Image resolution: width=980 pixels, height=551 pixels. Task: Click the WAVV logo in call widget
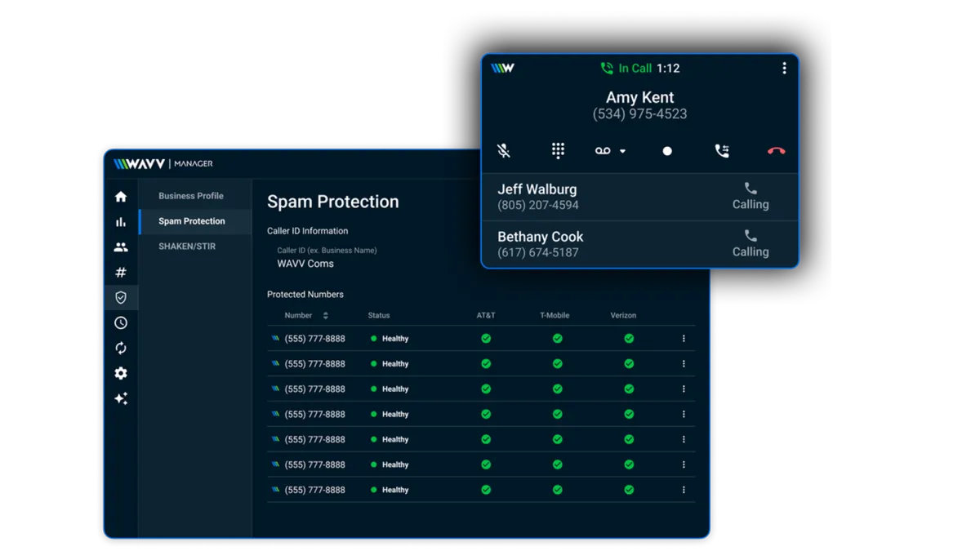pyautogui.click(x=502, y=69)
